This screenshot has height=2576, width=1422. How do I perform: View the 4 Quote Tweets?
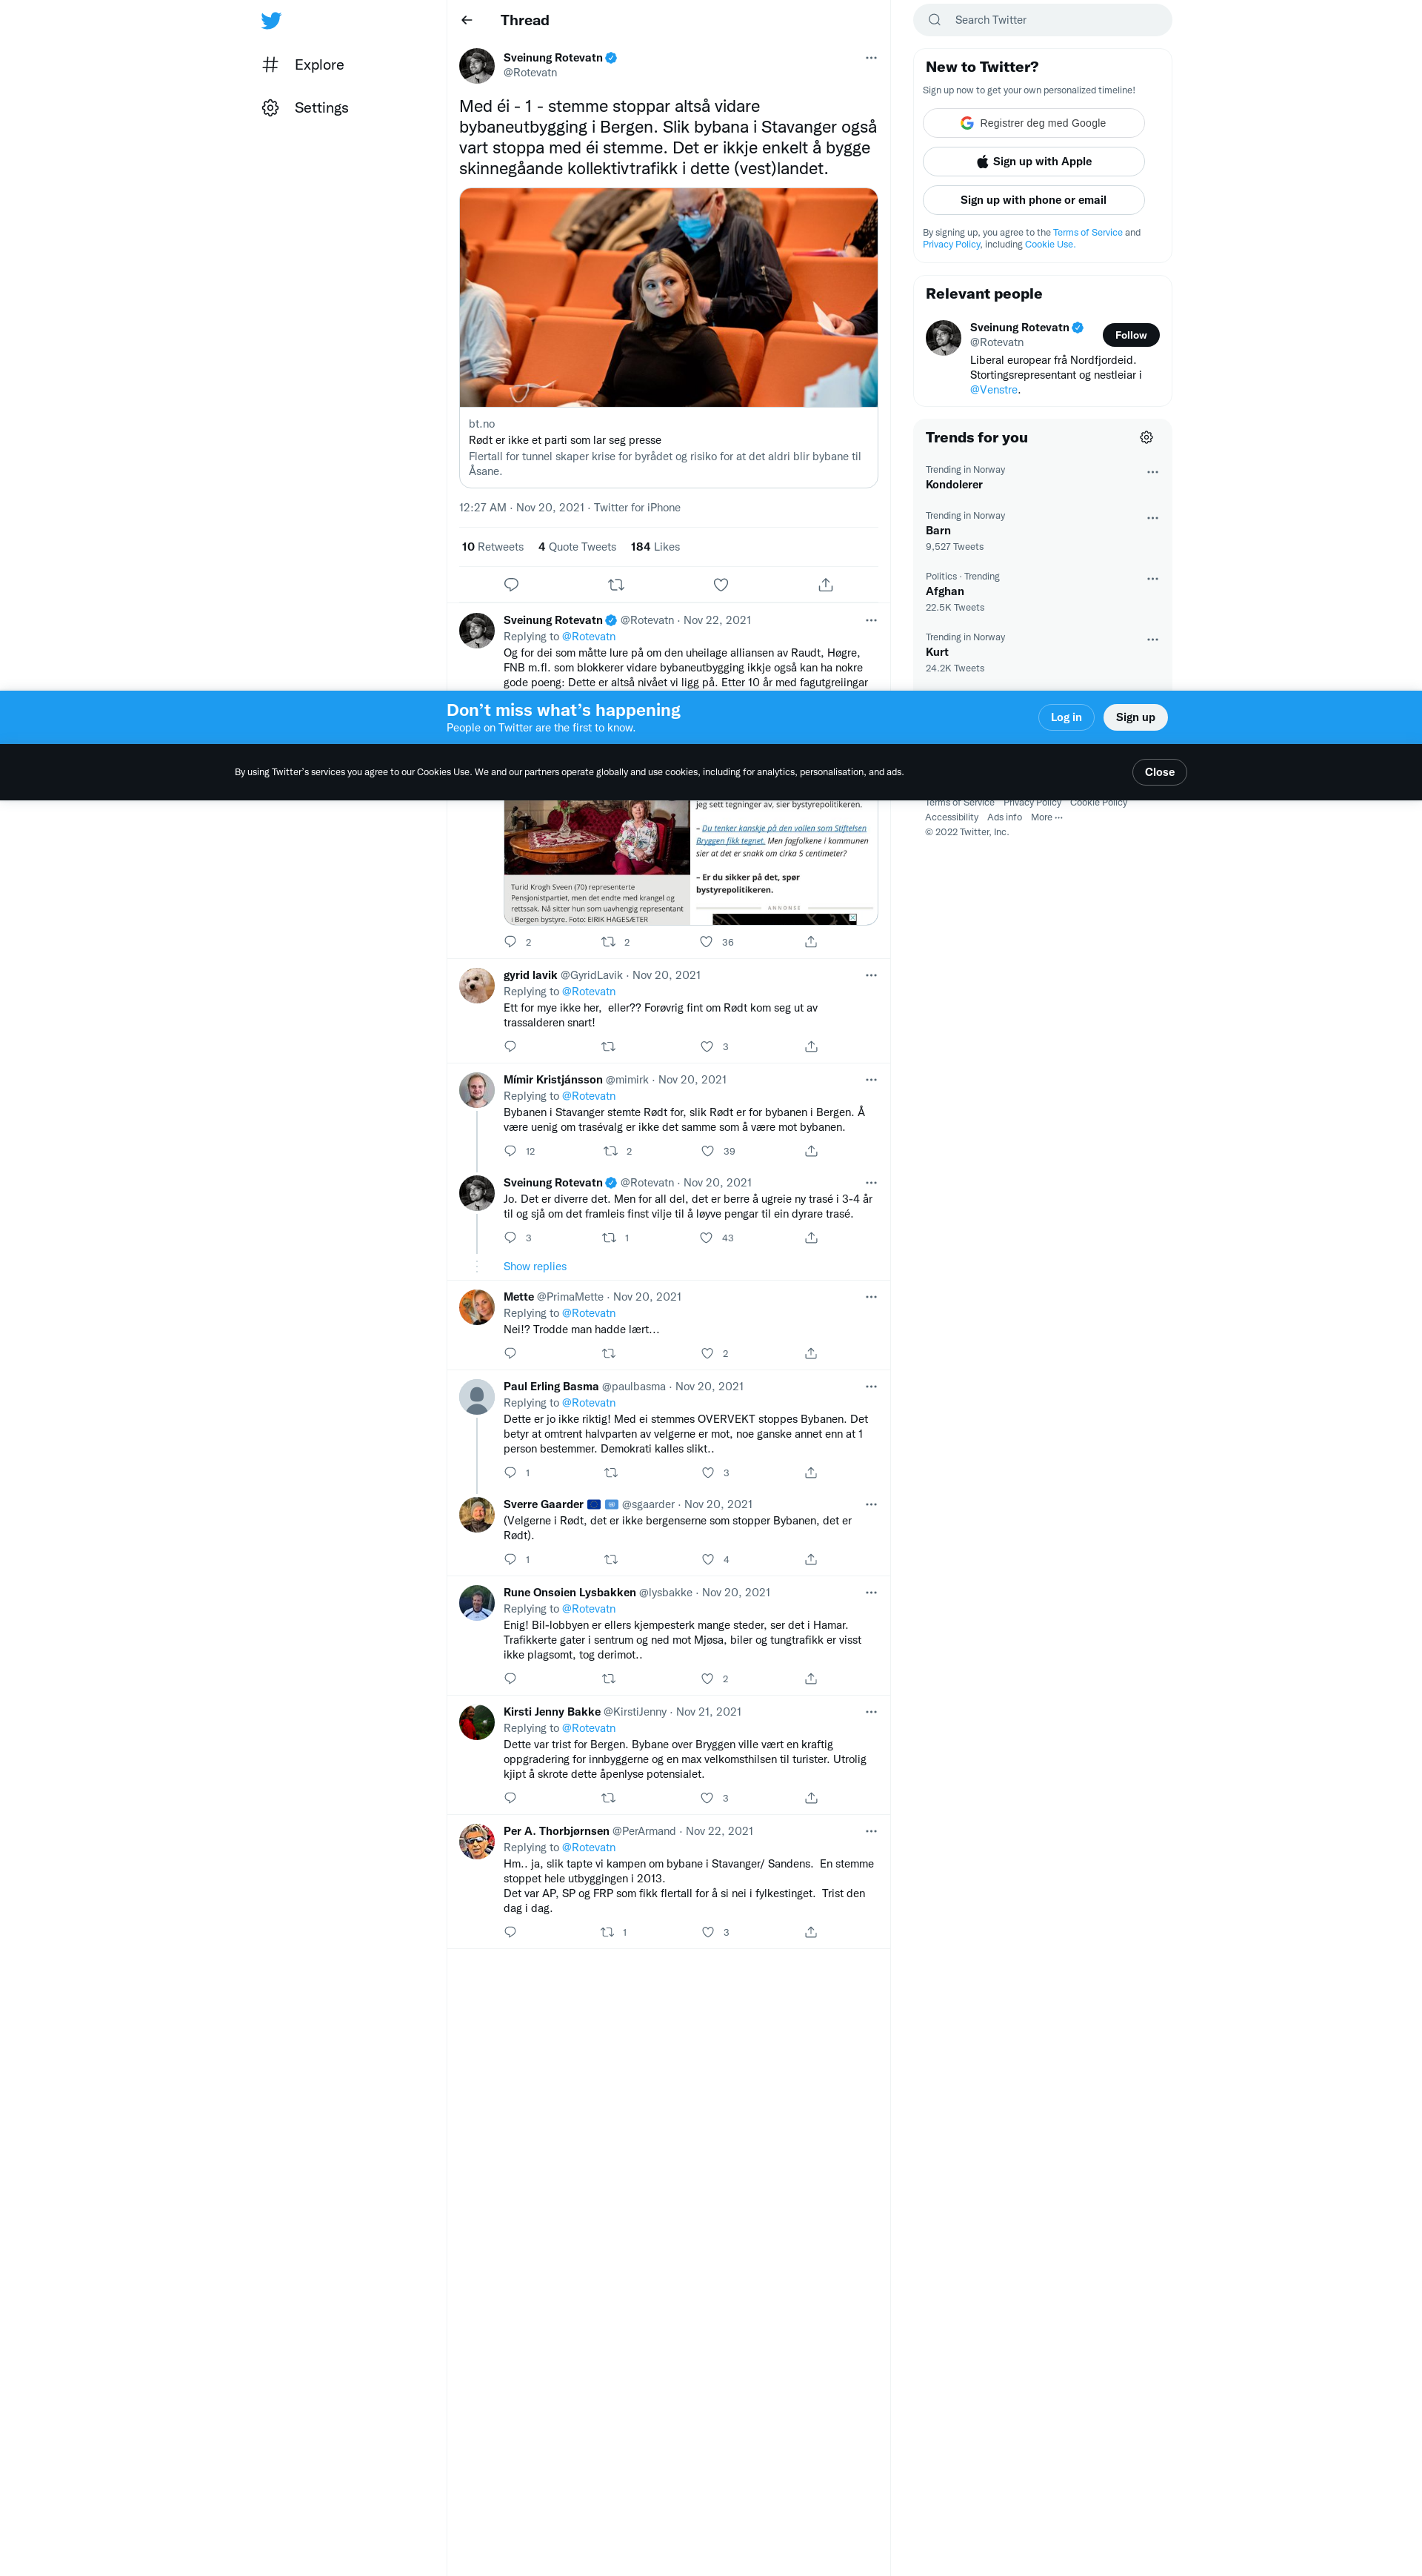[x=578, y=547]
